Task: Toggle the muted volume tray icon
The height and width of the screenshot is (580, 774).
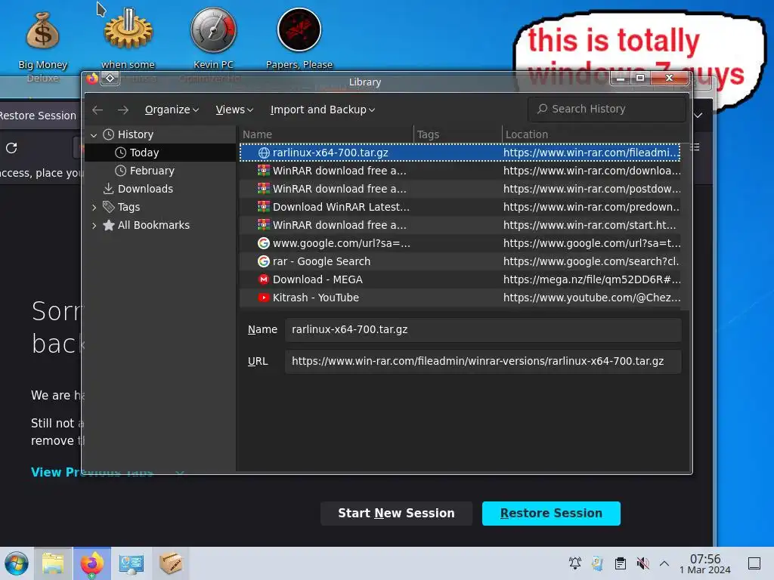Action: click(642, 563)
